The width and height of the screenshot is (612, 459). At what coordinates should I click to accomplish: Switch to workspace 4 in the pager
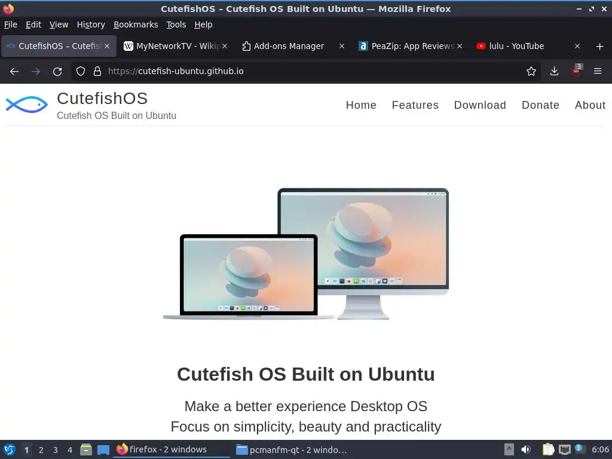coord(70,450)
